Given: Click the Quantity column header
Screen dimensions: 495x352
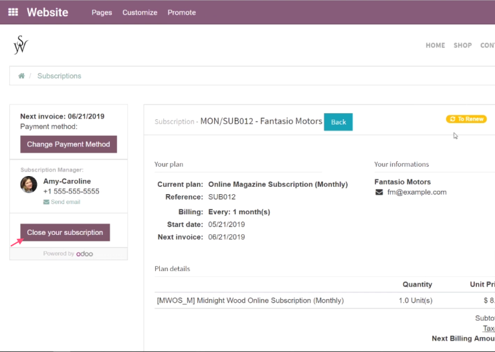Looking at the screenshot, I should (417, 284).
